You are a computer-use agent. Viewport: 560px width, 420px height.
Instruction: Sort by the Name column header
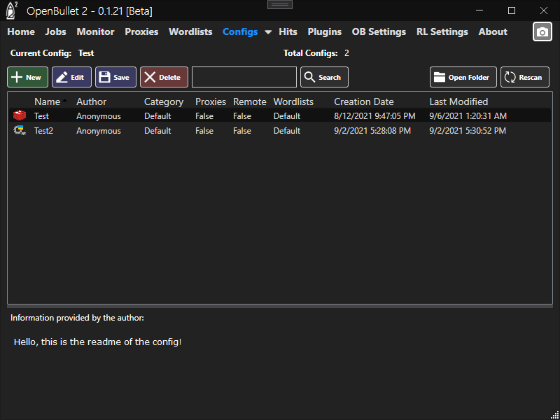pyautogui.click(x=47, y=101)
